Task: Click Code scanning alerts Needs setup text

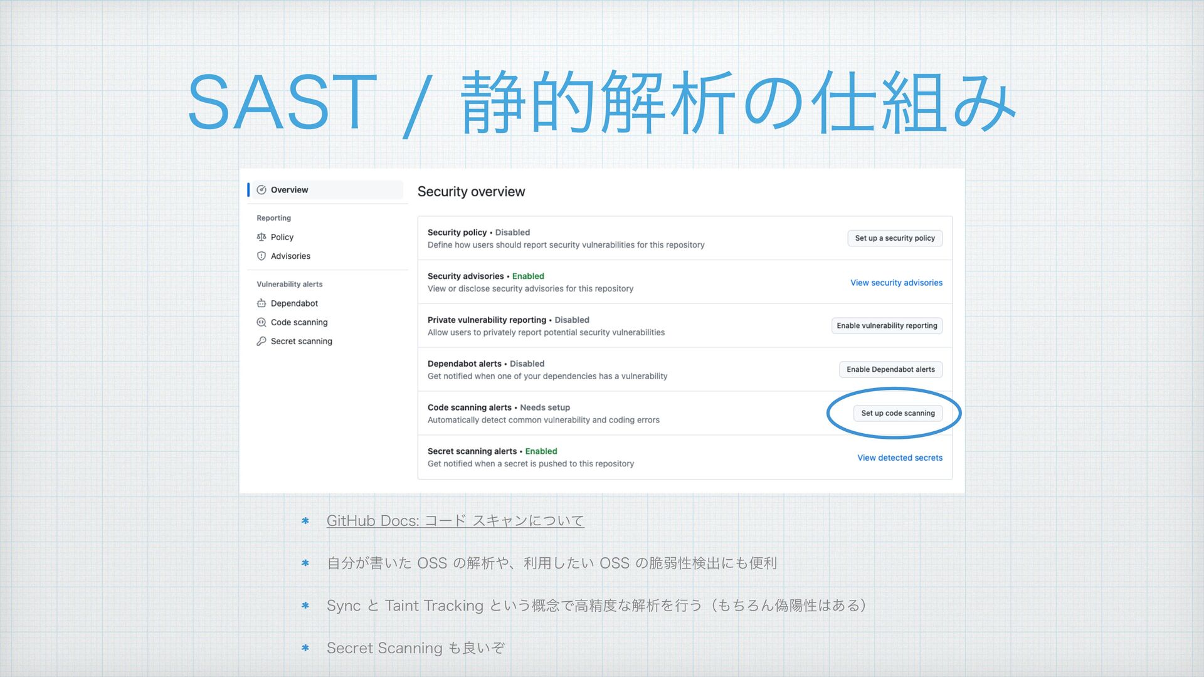Action: pos(545,408)
